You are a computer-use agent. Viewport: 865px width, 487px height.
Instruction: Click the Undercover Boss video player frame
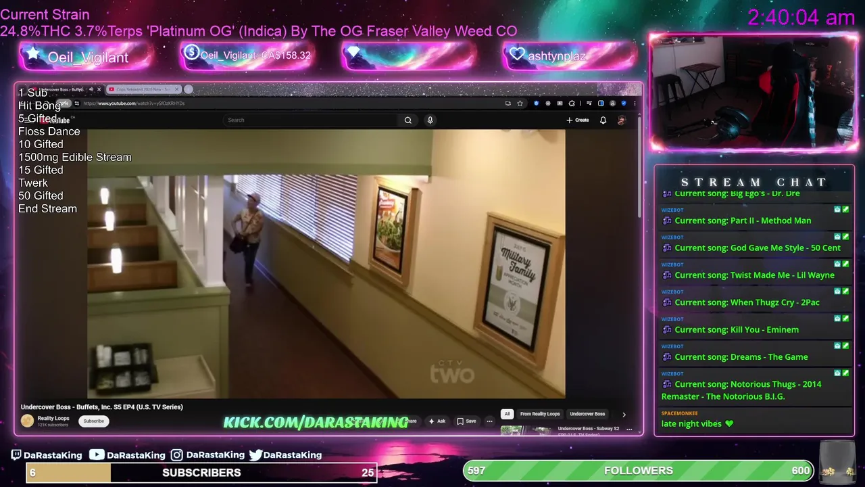[x=326, y=264]
